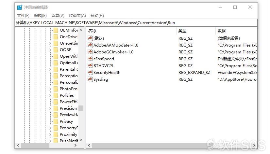Screen dimensions: 270x154
Task: Click the string icon of AdobeGCInvoker-1.0
Action: coord(90,52)
